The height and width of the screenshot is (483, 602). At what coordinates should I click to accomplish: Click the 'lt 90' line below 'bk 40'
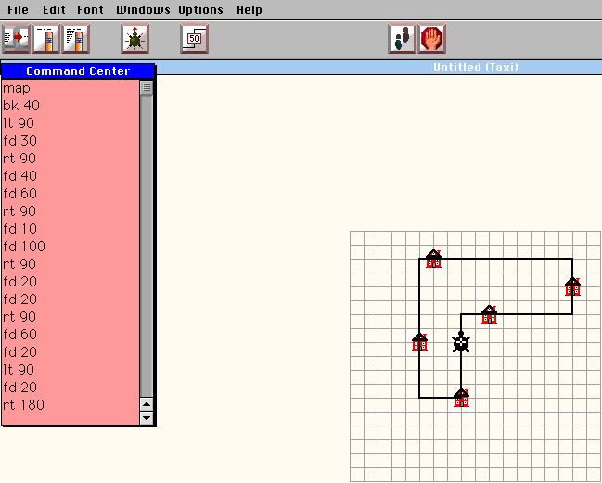pyautogui.click(x=19, y=123)
